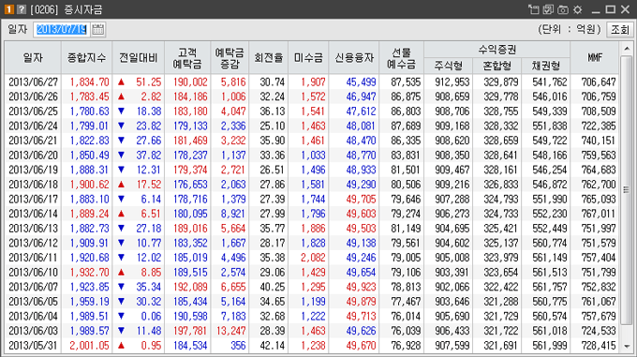637x357 pixels.
Task: Click the checkmark save-layout icon in title bar
Action: [x=548, y=9]
